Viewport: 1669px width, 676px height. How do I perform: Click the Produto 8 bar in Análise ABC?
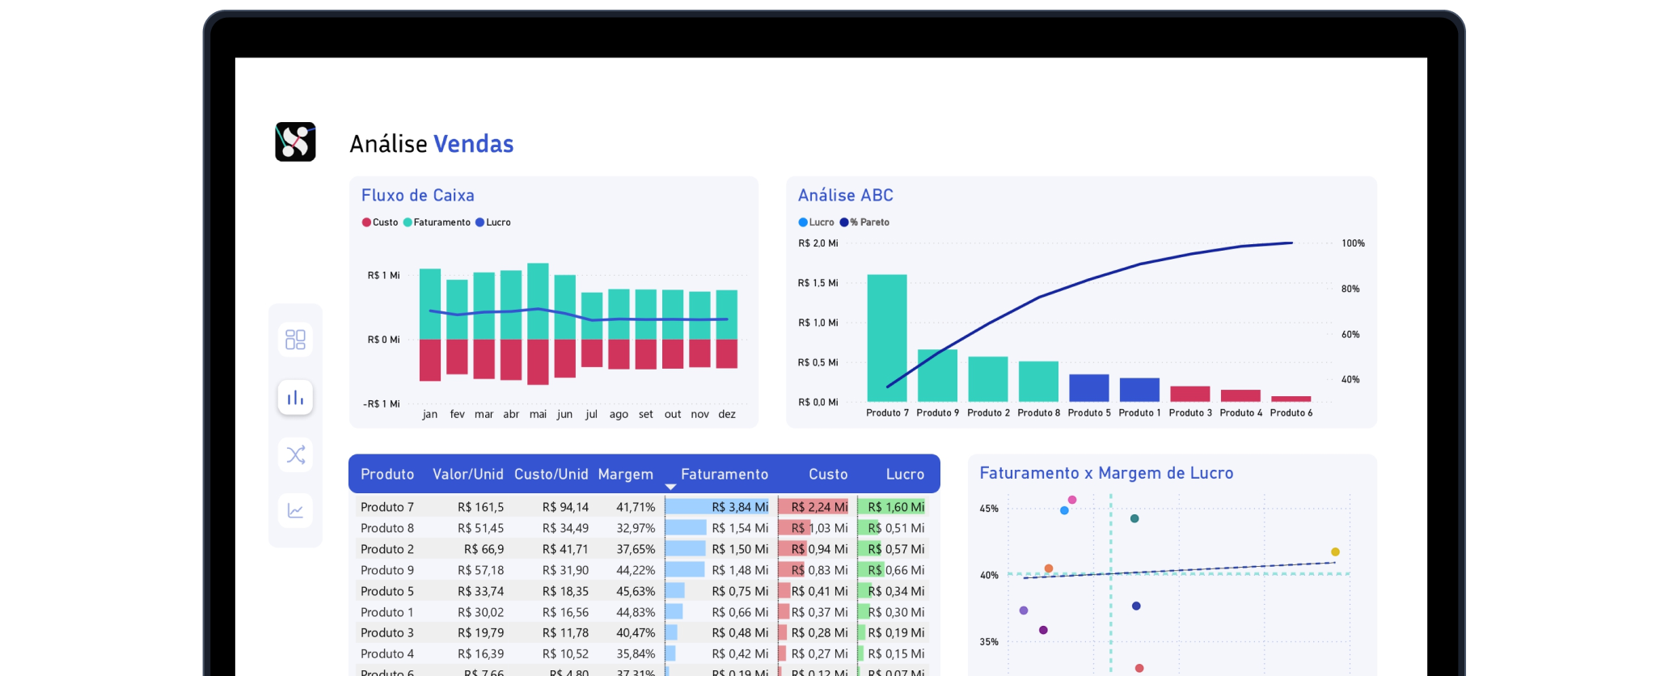(x=1038, y=382)
